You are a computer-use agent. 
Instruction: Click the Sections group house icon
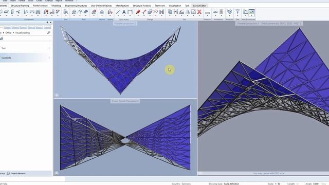pyautogui.click(x=102, y=12)
